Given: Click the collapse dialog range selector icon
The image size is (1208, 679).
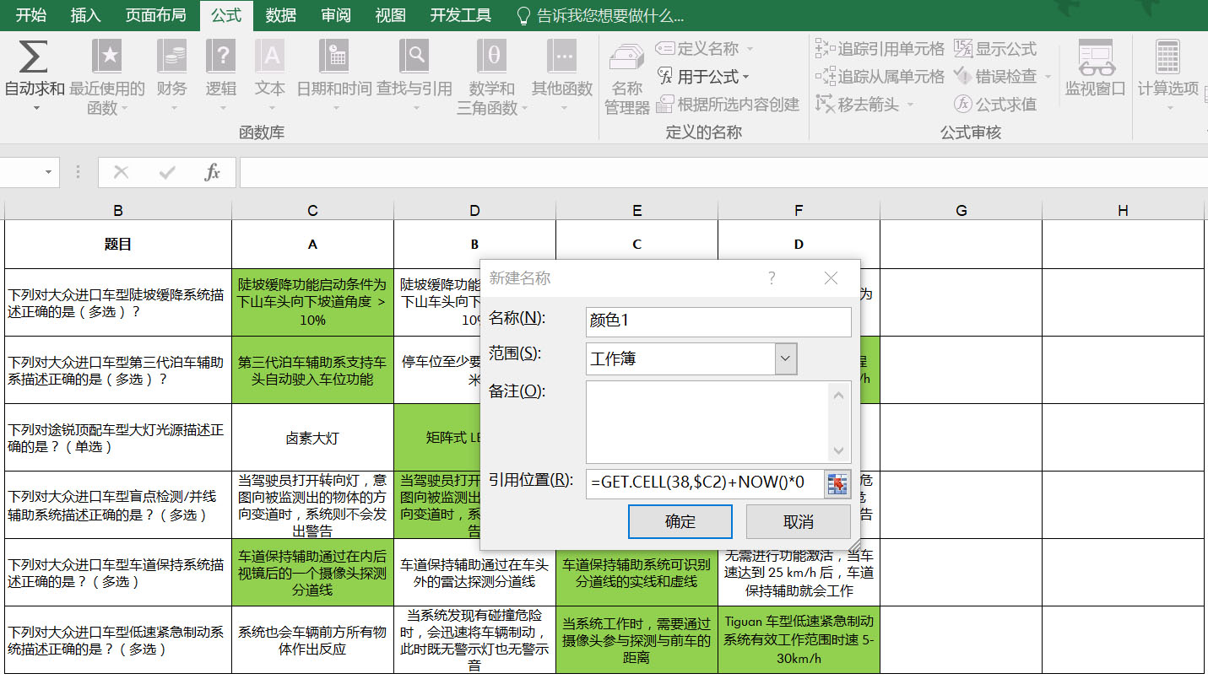Looking at the screenshot, I should click(x=837, y=484).
